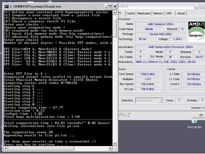Click the Cores value '1'
This screenshot has height=154, width=205.
click(x=179, y=100)
